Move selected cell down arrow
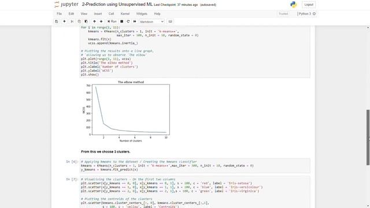Image resolution: width=370 pixels, height=208 pixels. pos(101,21)
